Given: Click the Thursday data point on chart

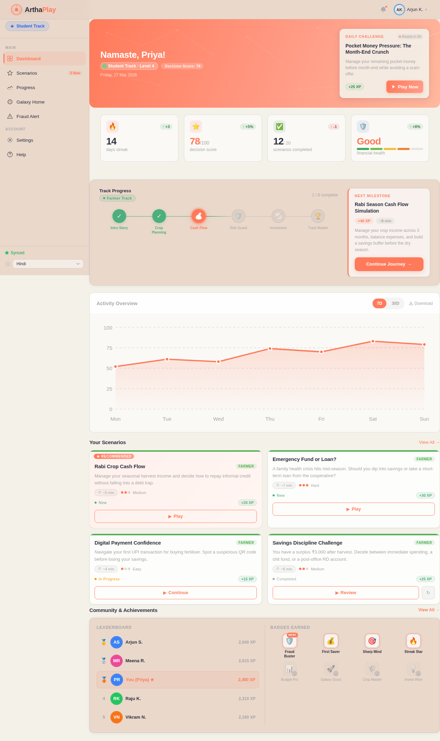Looking at the screenshot, I should [x=270, y=348].
